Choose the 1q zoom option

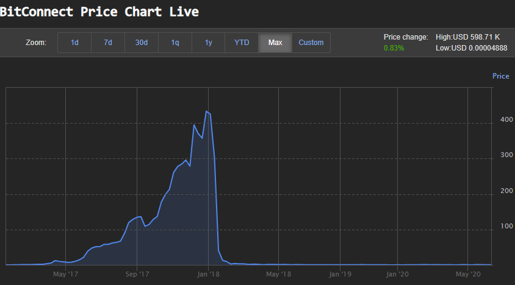tap(175, 43)
